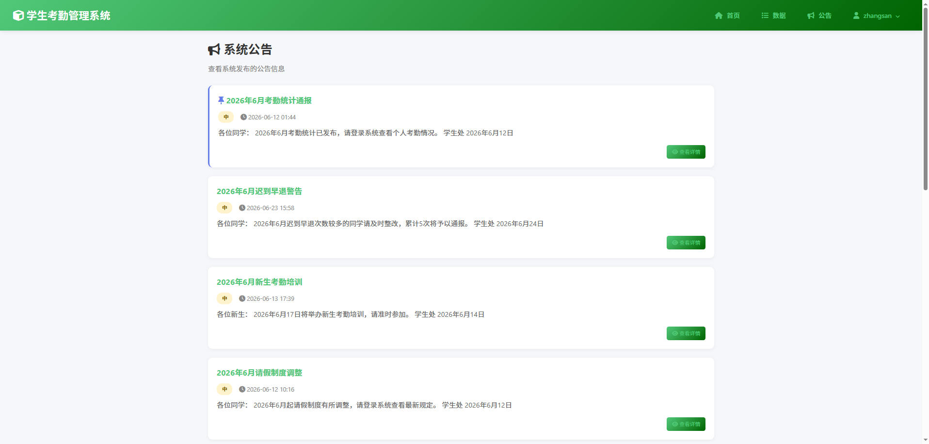Expand the zhangsan user dropdown chevron

pyautogui.click(x=897, y=16)
